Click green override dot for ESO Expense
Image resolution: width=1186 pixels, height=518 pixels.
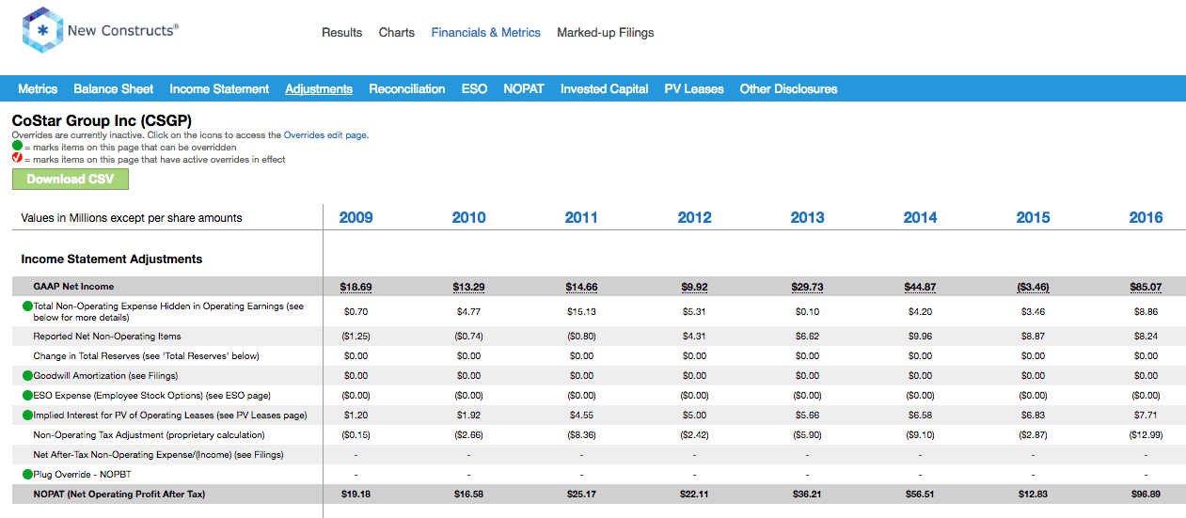tap(27, 396)
